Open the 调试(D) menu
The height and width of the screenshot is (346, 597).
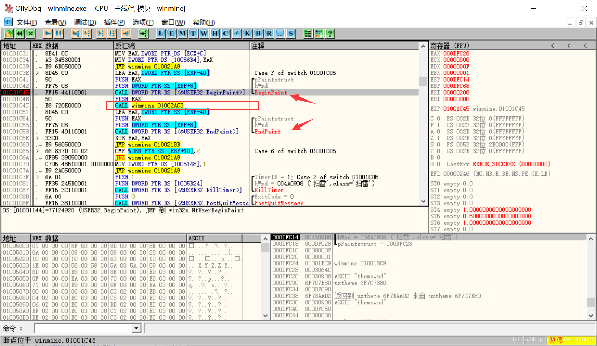[85, 22]
